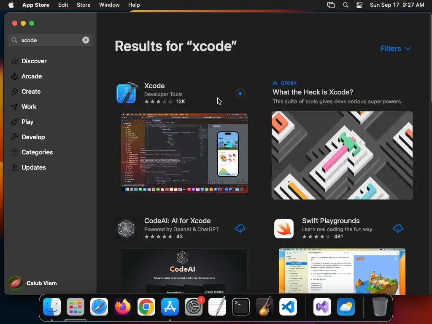Open the date and time menu item
This screenshot has height=324, width=432.
tap(397, 5)
